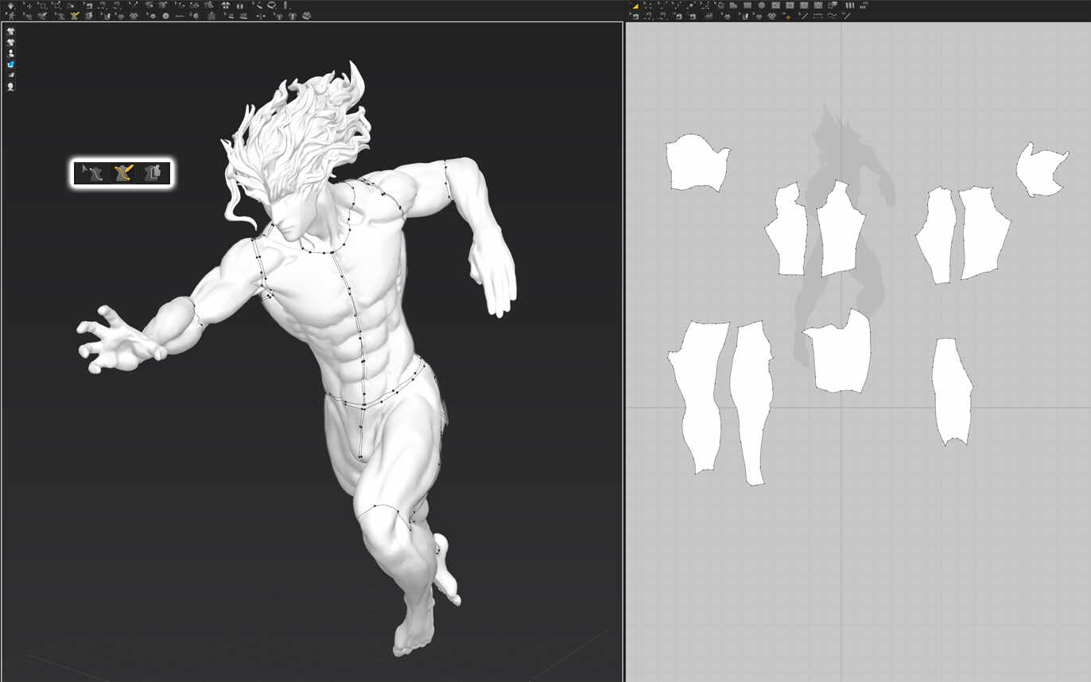The height and width of the screenshot is (682, 1091).
Task: Open the avatar figure display icon in 3D viewport
Action: [x=10, y=53]
